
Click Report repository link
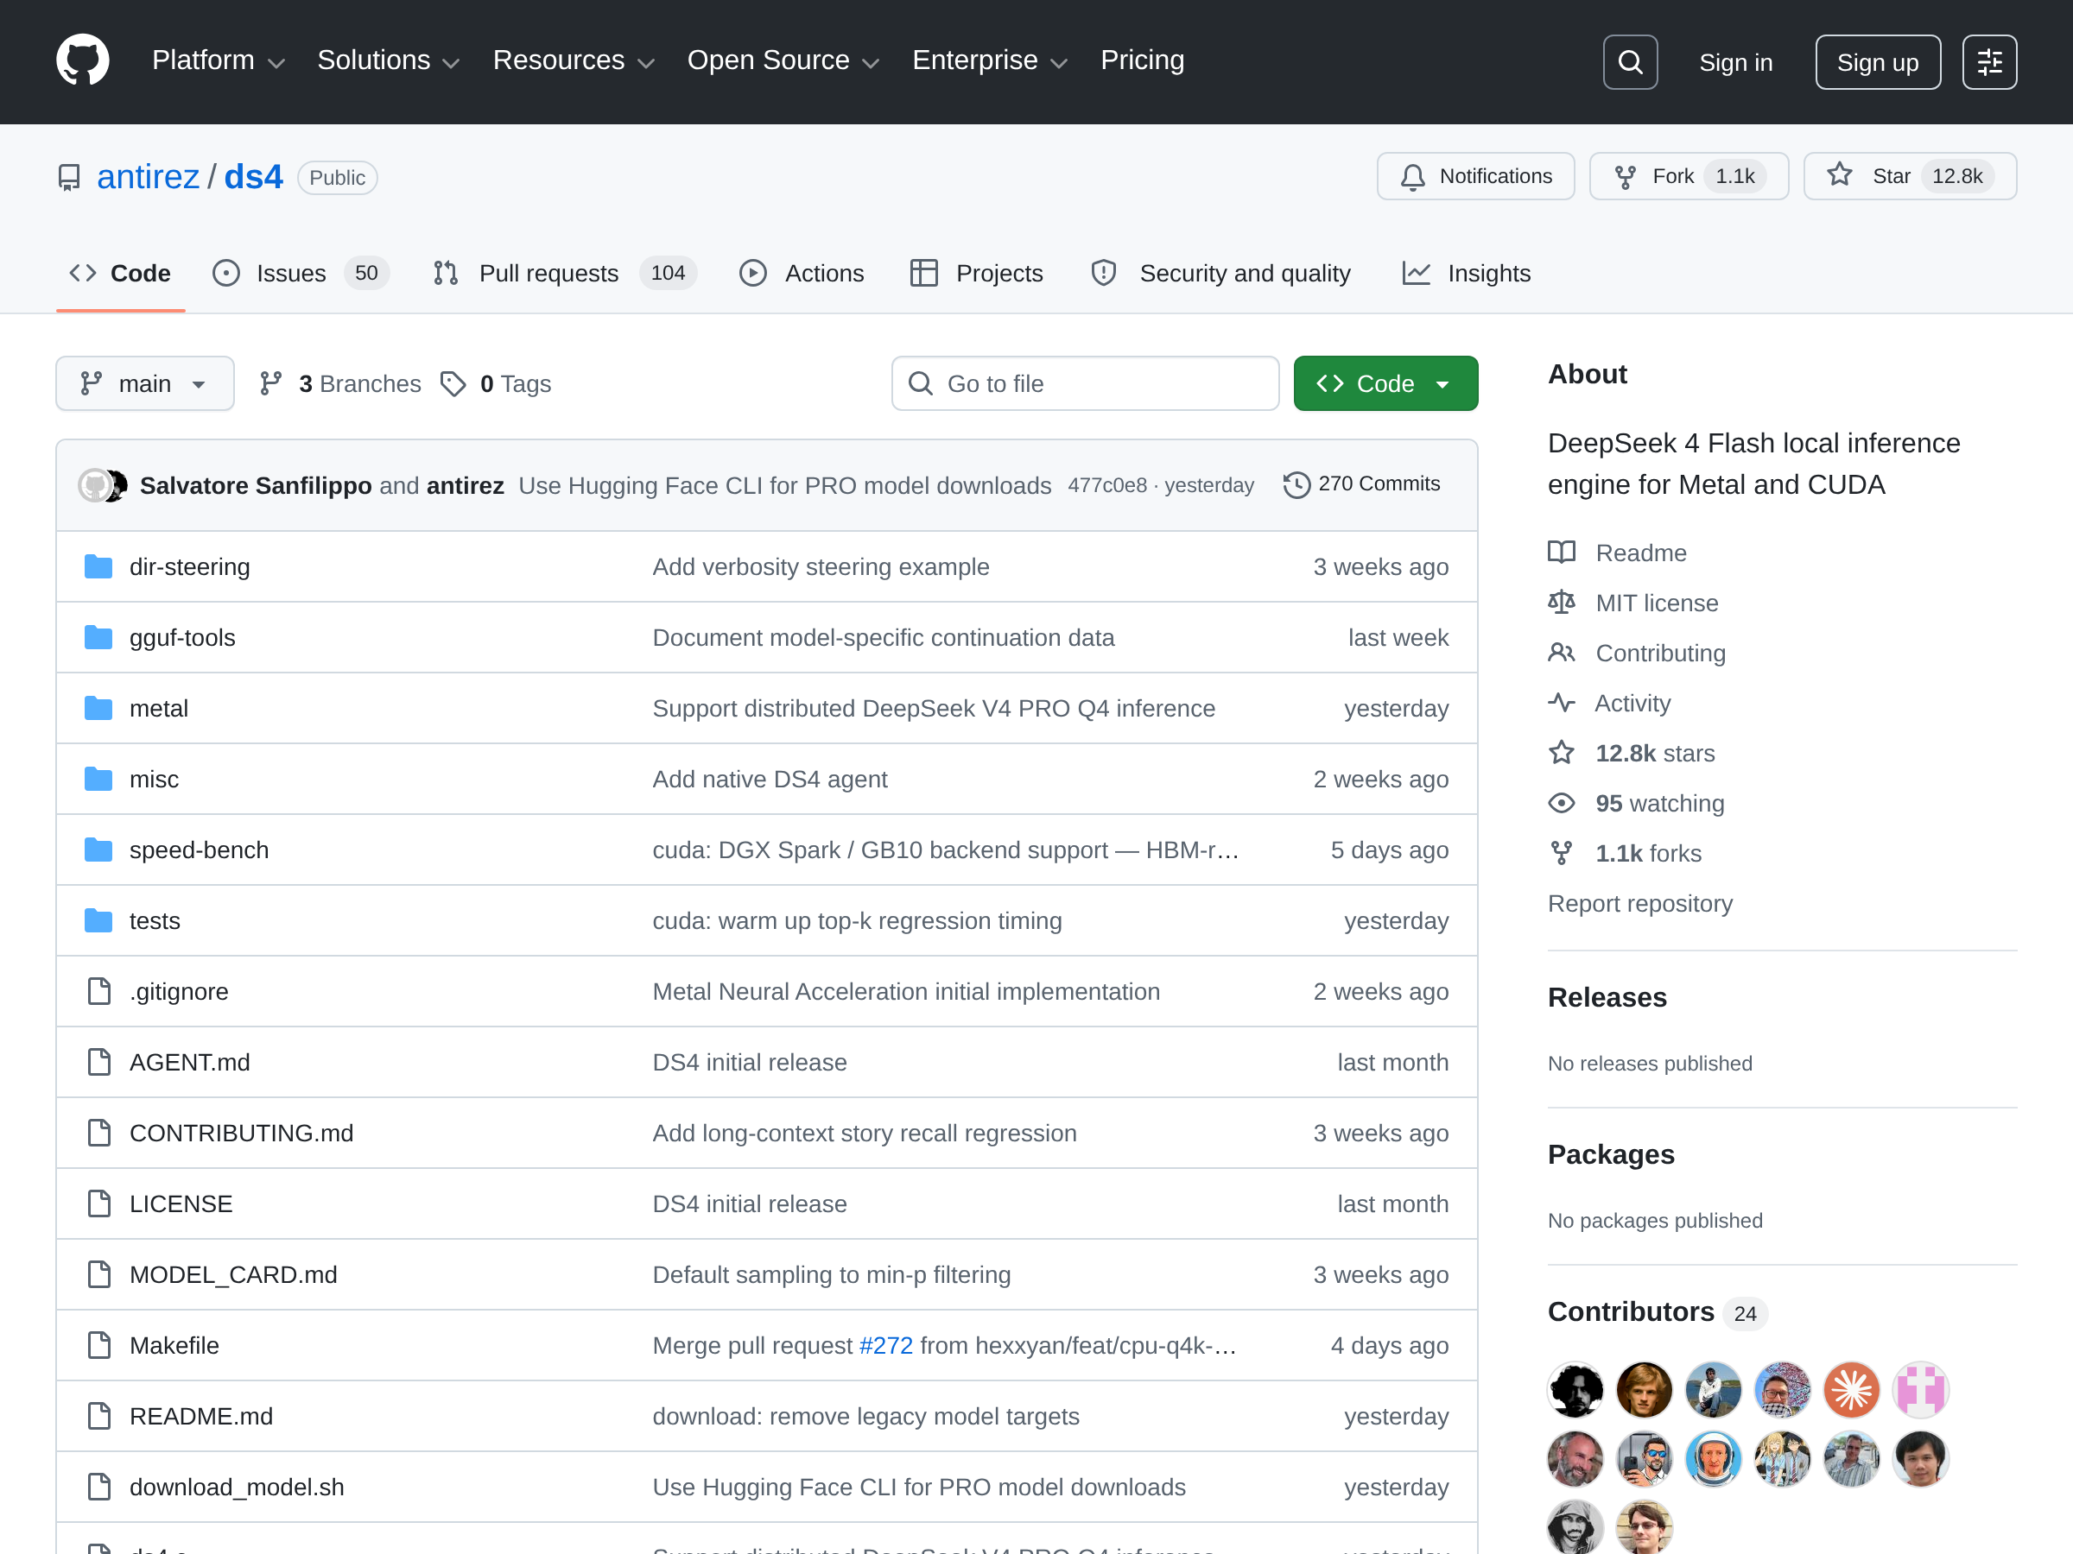pyautogui.click(x=1640, y=903)
